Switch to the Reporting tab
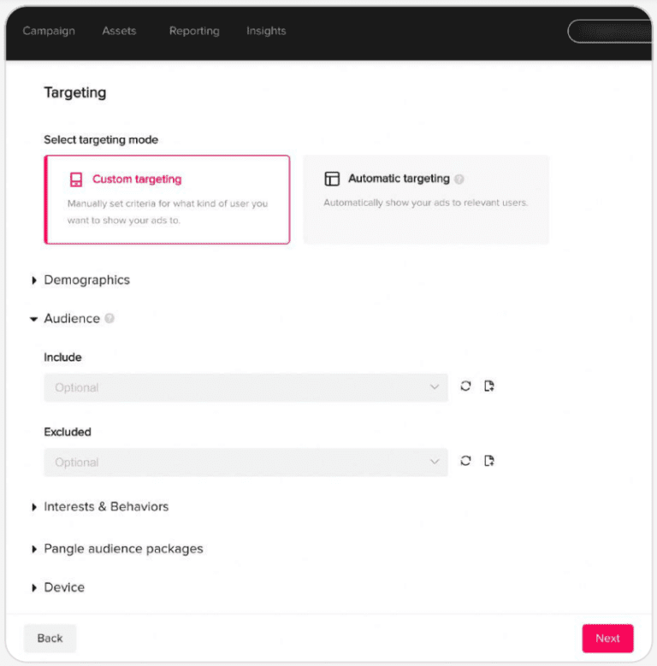 point(194,31)
